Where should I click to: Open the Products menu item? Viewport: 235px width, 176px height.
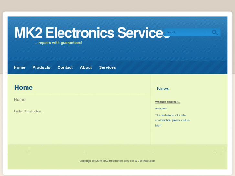click(x=41, y=67)
